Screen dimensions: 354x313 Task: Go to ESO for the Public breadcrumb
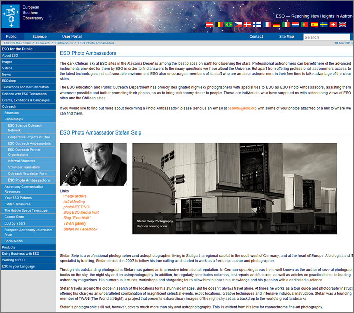point(17,43)
